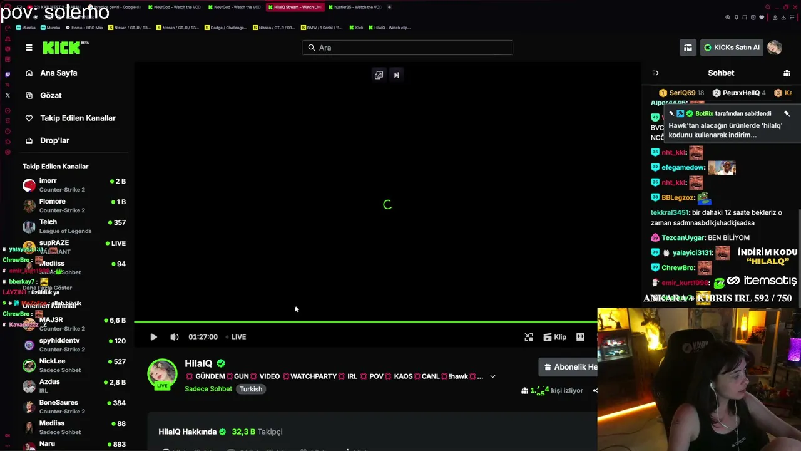Image resolution: width=801 pixels, height=451 pixels.
Task: Jump to LIVE in the player
Action: point(236,337)
